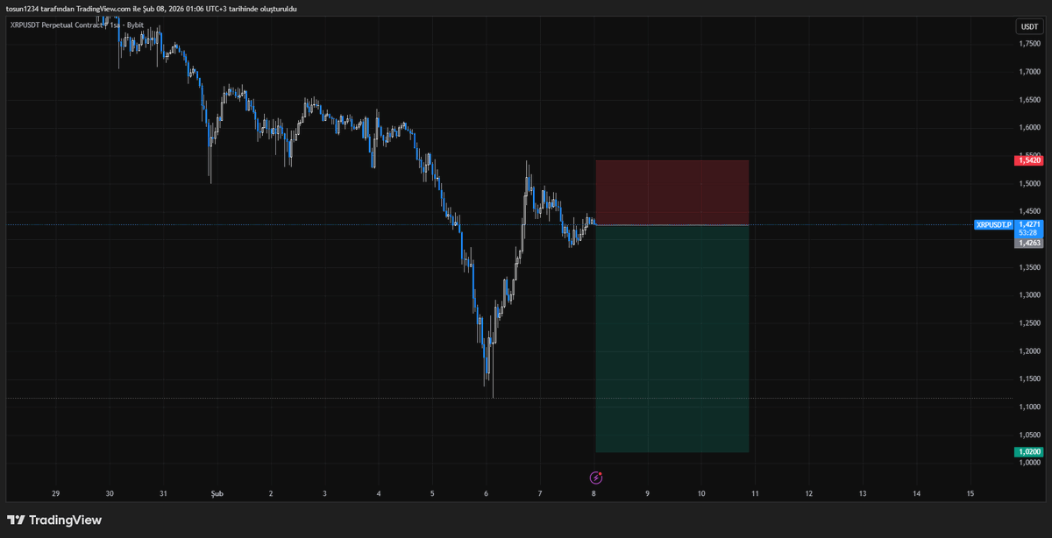Click the 4 date label on the time axis

click(x=379, y=494)
